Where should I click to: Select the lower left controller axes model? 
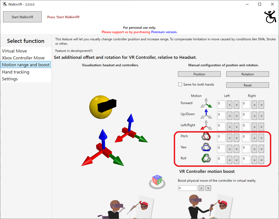(103, 148)
